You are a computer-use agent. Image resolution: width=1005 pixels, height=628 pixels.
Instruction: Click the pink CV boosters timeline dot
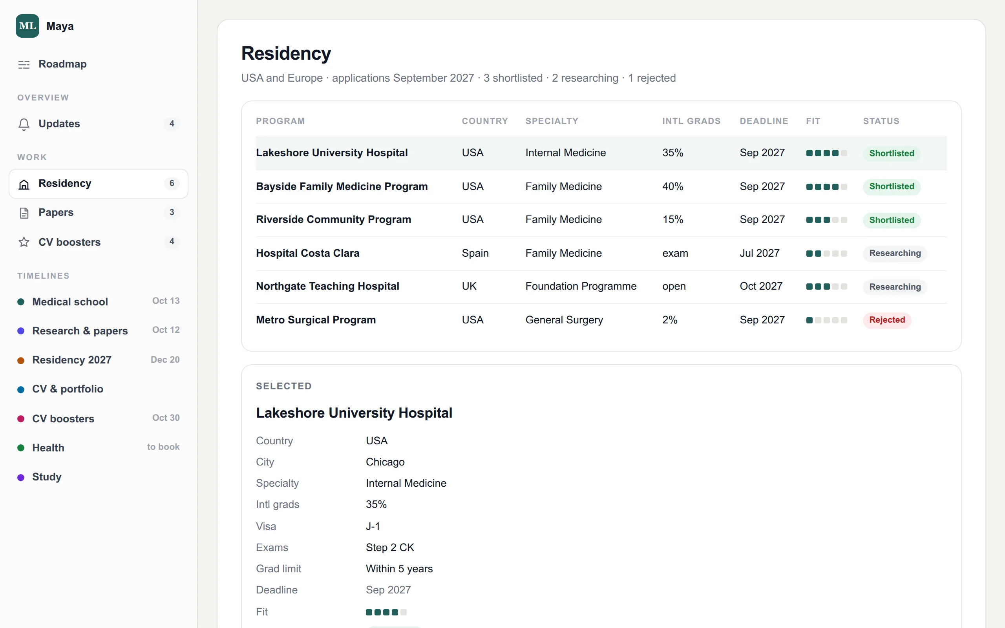coord(21,419)
